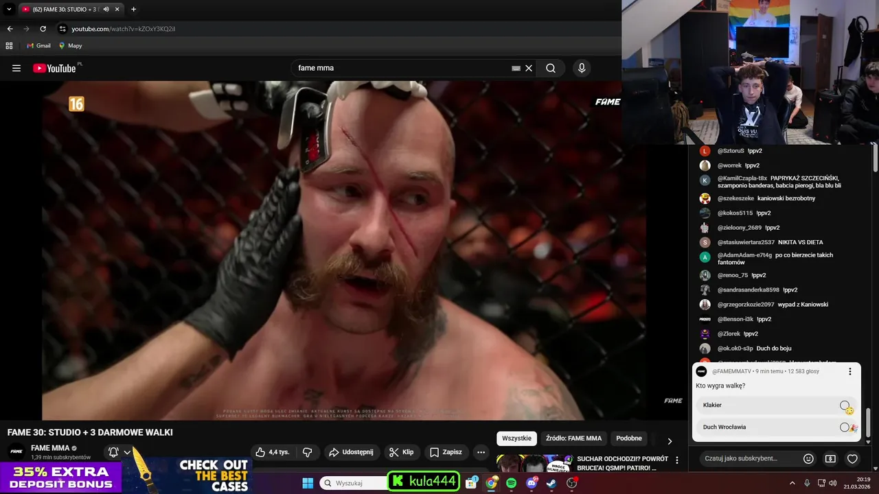Image resolution: width=879 pixels, height=494 pixels.
Task: Click the @szekeszeke chat message
Action: click(x=786, y=198)
